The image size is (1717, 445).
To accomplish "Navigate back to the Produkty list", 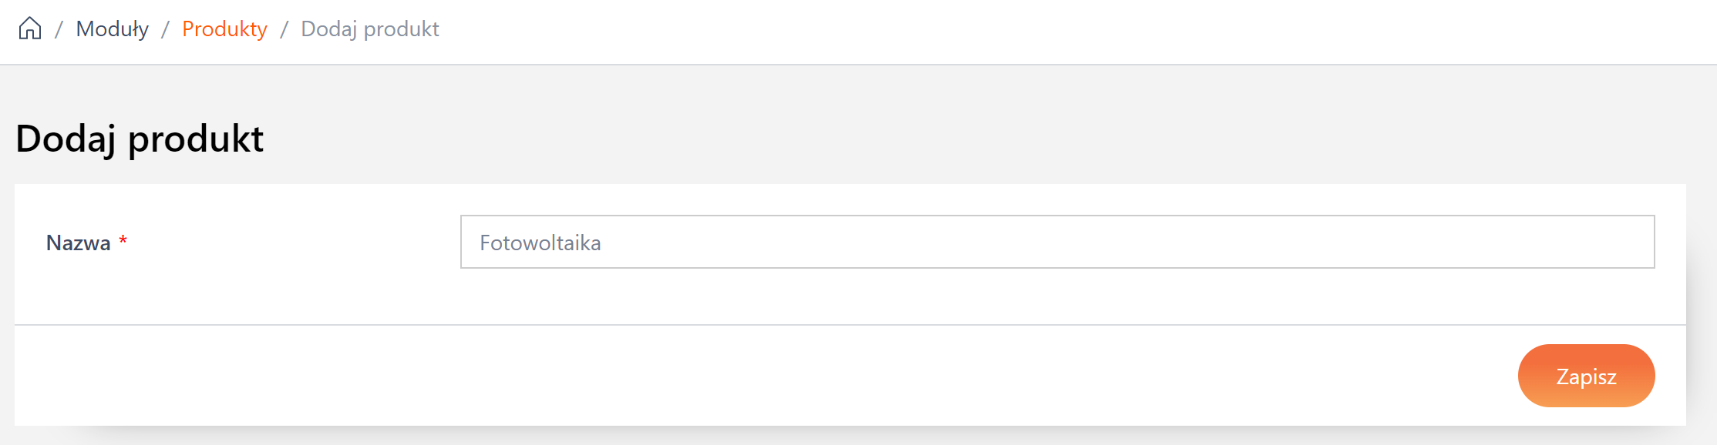I will (224, 29).
